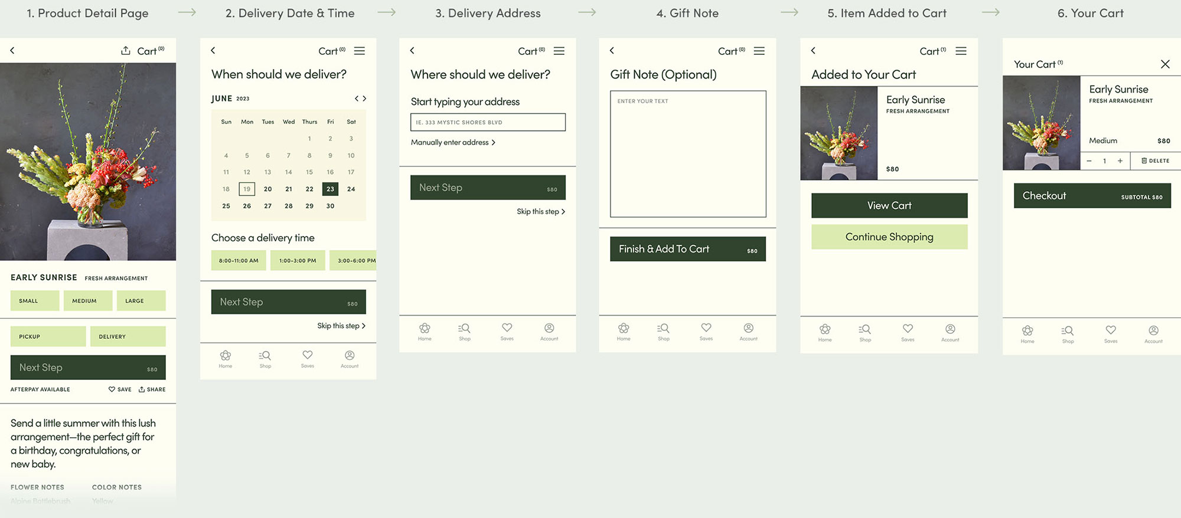The height and width of the screenshot is (518, 1181).
Task: Choose the Pickup option
Action: [x=48, y=336]
